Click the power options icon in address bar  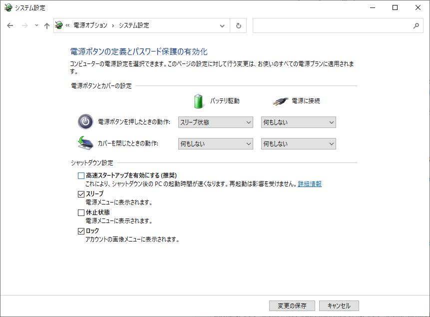(x=59, y=25)
